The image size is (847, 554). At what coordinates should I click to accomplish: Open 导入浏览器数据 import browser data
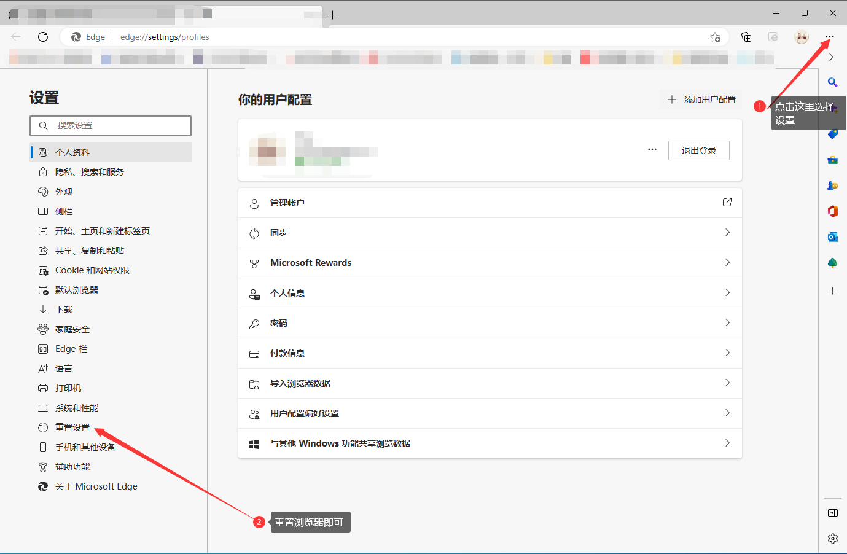point(490,383)
